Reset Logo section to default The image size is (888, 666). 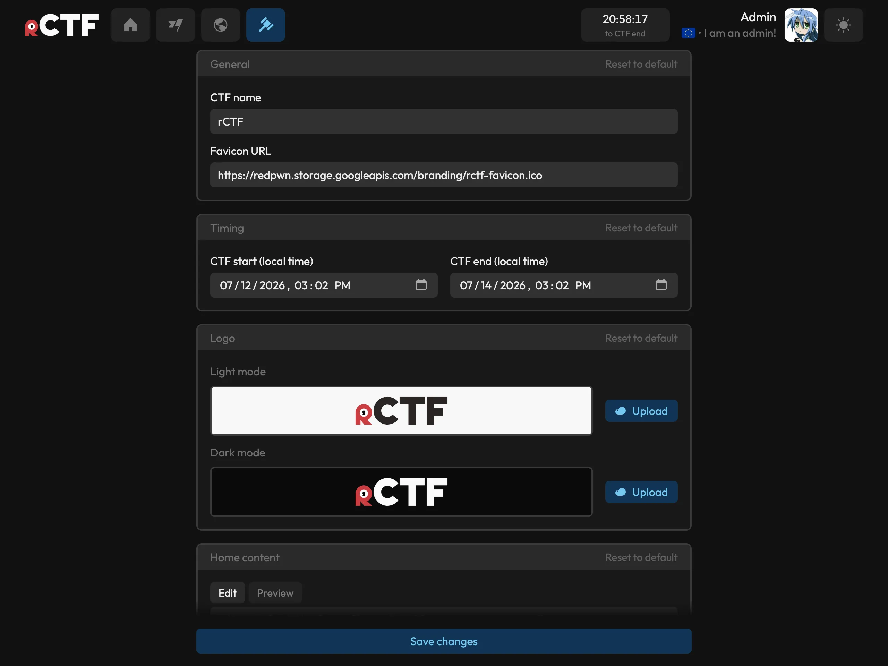tap(641, 339)
